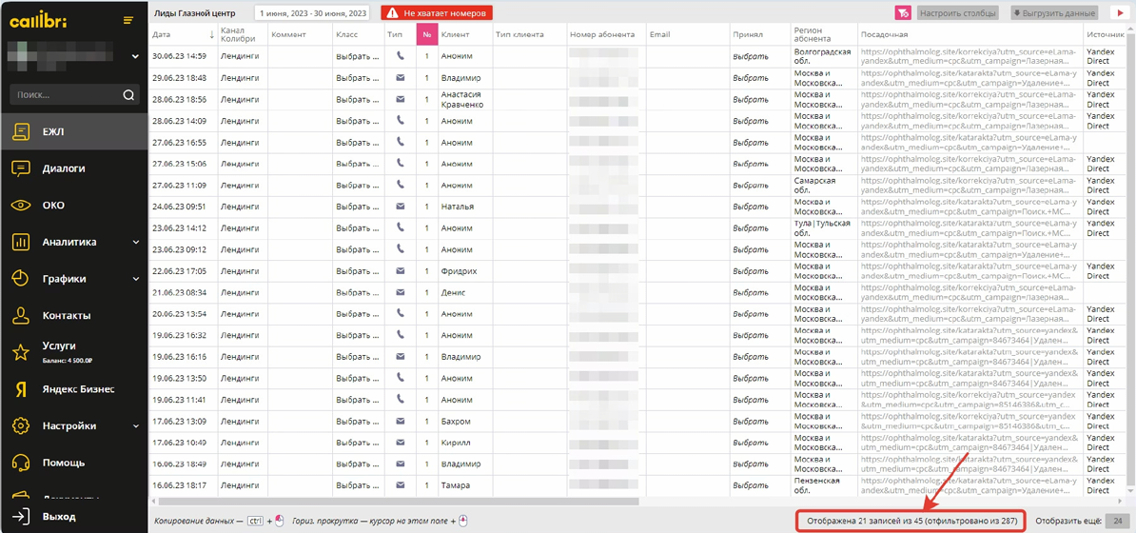Click the 24 show-more button
Screen dimensions: 1136x533
point(1119,521)
